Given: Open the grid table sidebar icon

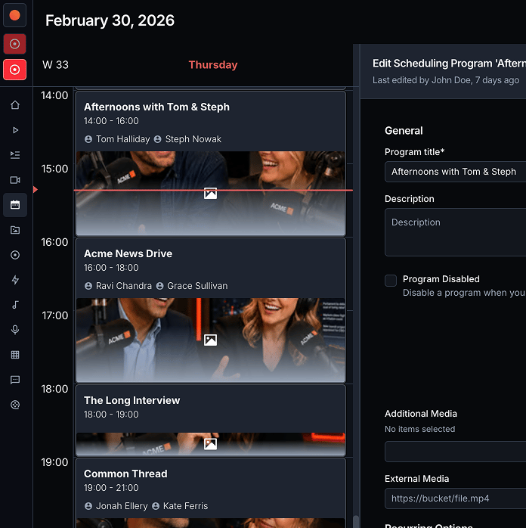Looking at the screenshot, I should click(x=15, y=355).
